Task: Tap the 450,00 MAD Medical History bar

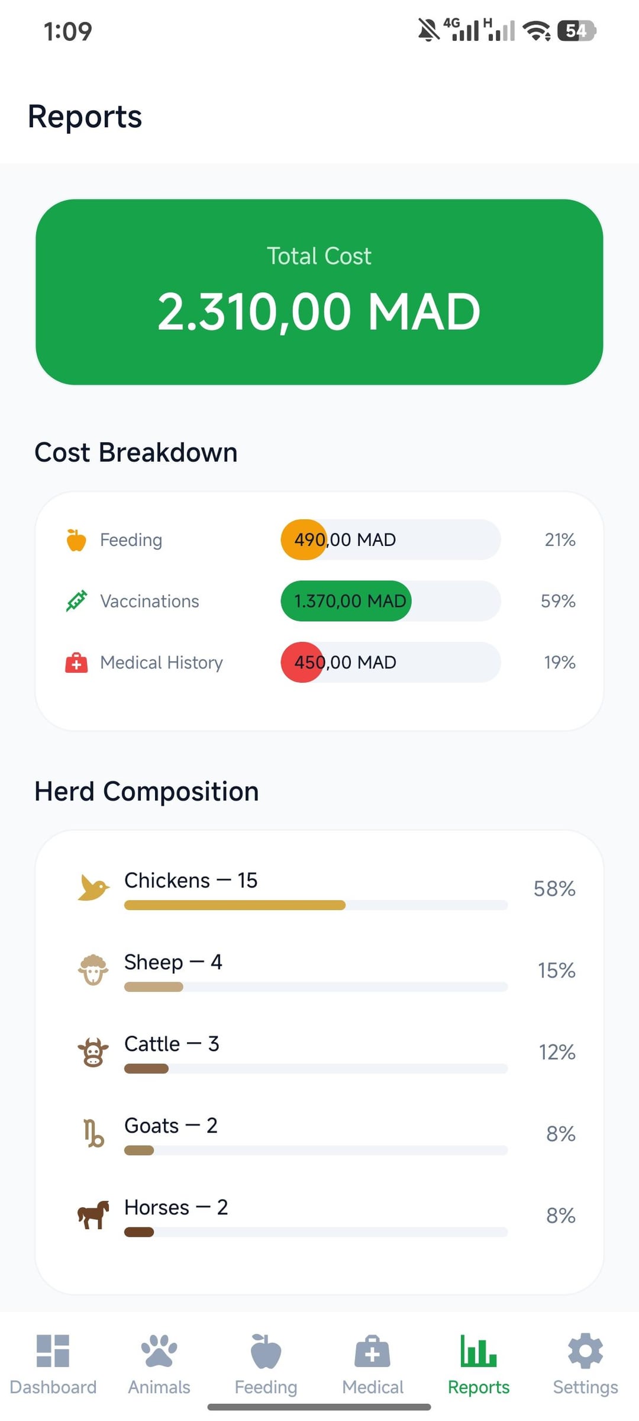Action: [390, 663]
